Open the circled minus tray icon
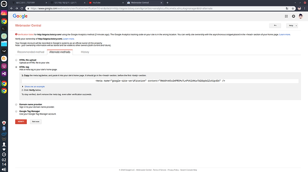308x172 pixels. pyautogui.click(x=4, y=155)
